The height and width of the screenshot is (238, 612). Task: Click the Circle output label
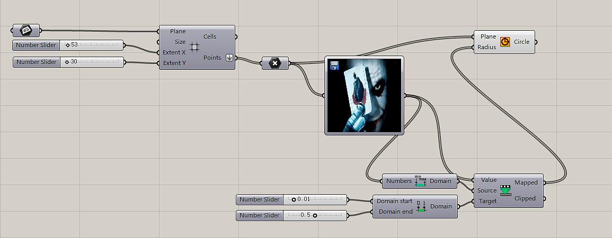522,42
